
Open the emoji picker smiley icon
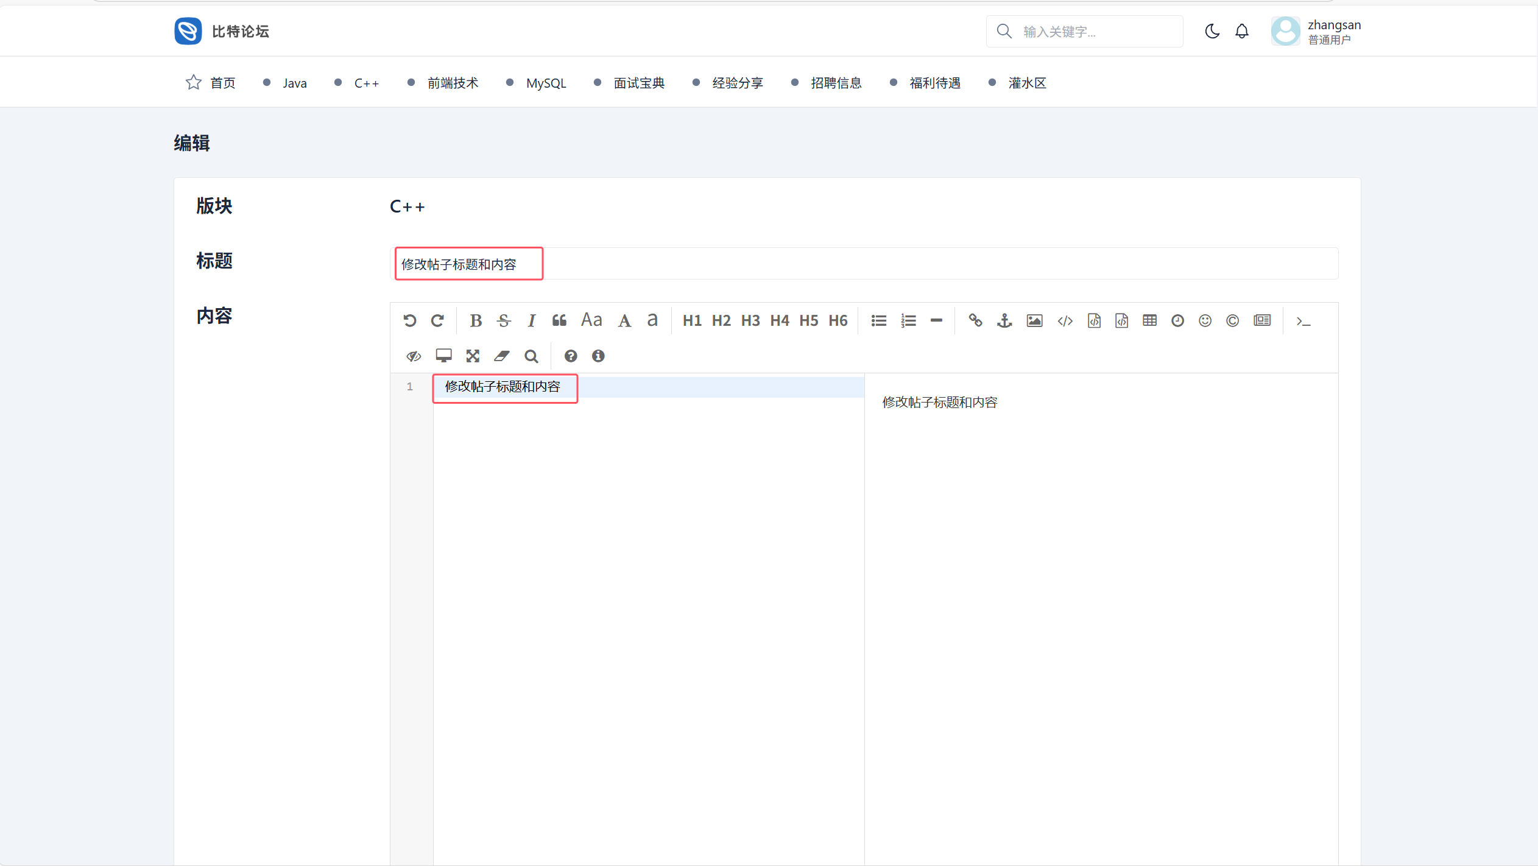[1205, 321]
